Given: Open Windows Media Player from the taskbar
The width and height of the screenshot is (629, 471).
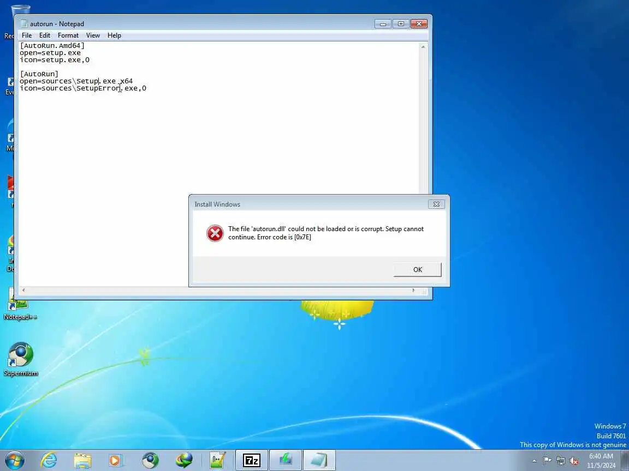Looking at the screenshot, I should tap(116, 460).
